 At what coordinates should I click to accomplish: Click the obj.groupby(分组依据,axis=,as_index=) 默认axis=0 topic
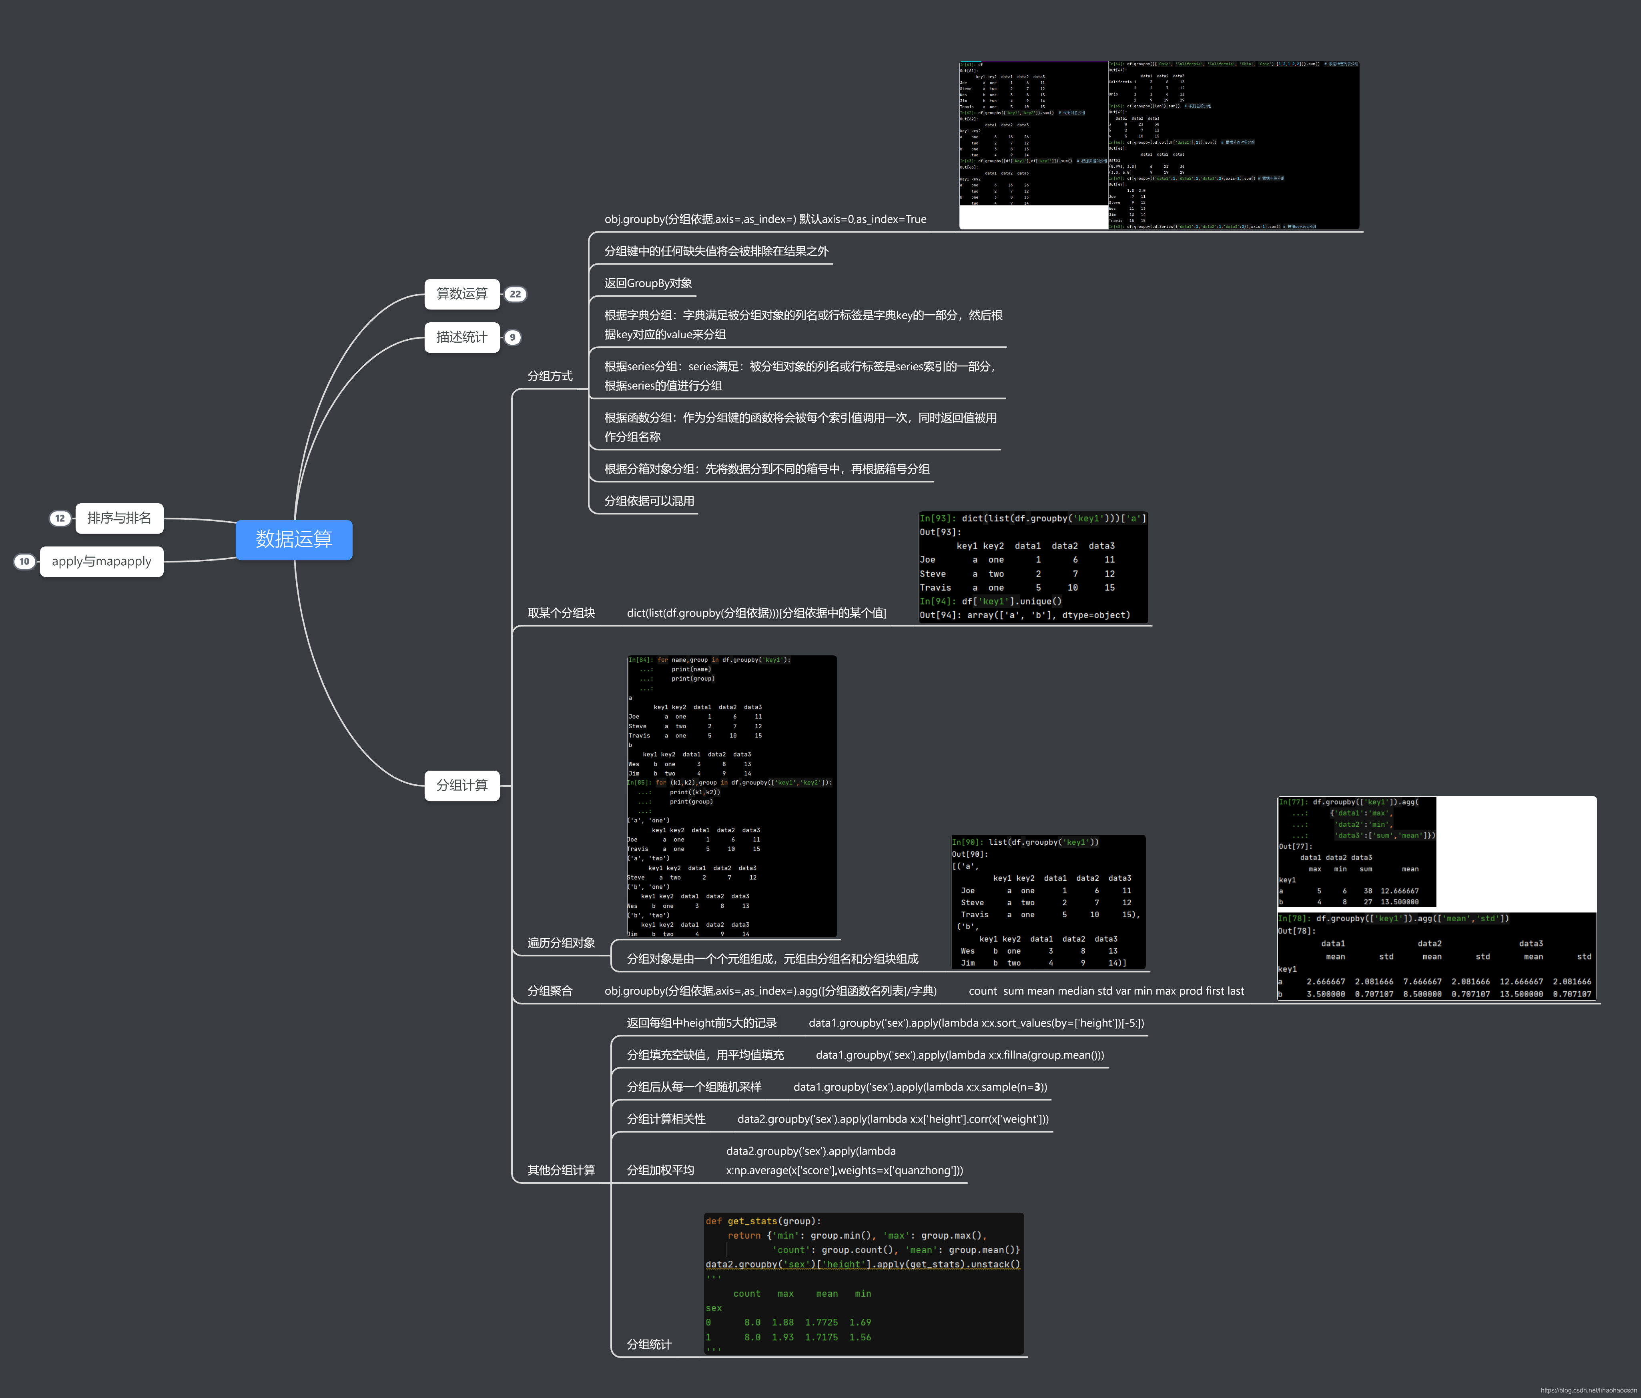point(765,219)
